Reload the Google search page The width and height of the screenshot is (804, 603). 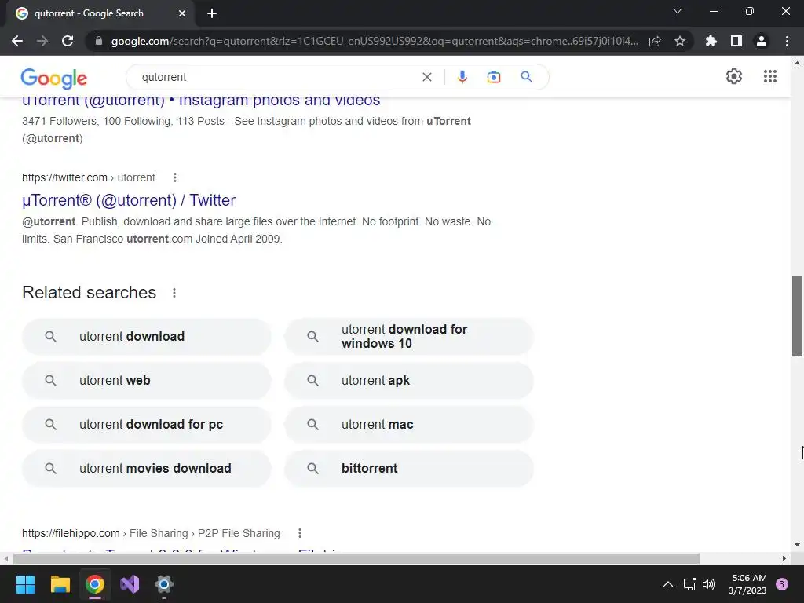point(68,41)
